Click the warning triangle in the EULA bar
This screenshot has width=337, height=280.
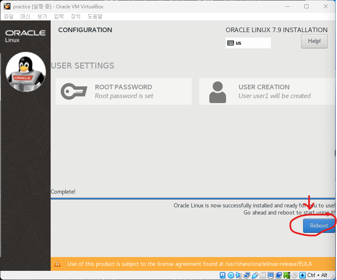tap(57, 264)
